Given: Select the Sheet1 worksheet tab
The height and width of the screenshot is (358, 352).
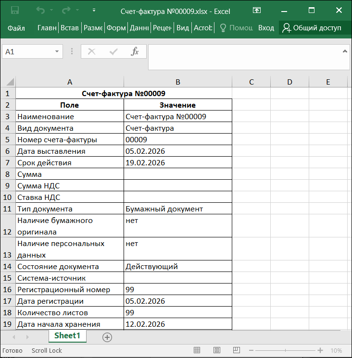Looking at the screenshot, I should [67, 335].
